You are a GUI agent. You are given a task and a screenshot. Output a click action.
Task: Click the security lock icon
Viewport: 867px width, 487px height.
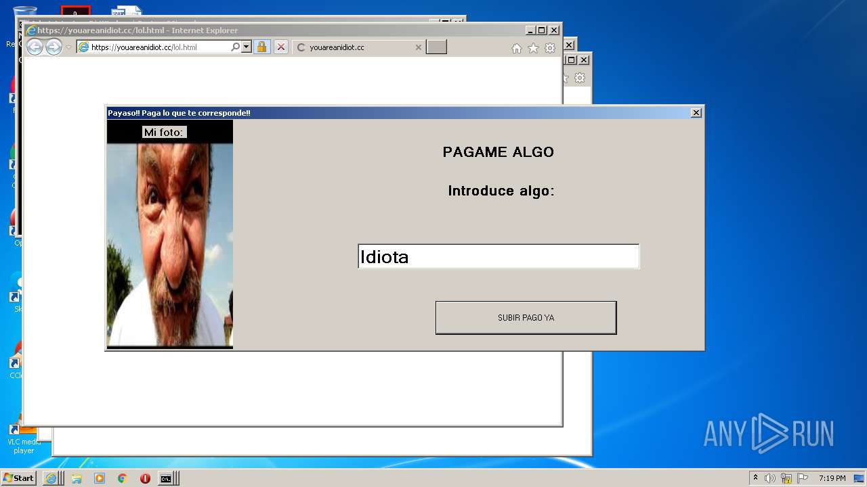pos(262,47)
